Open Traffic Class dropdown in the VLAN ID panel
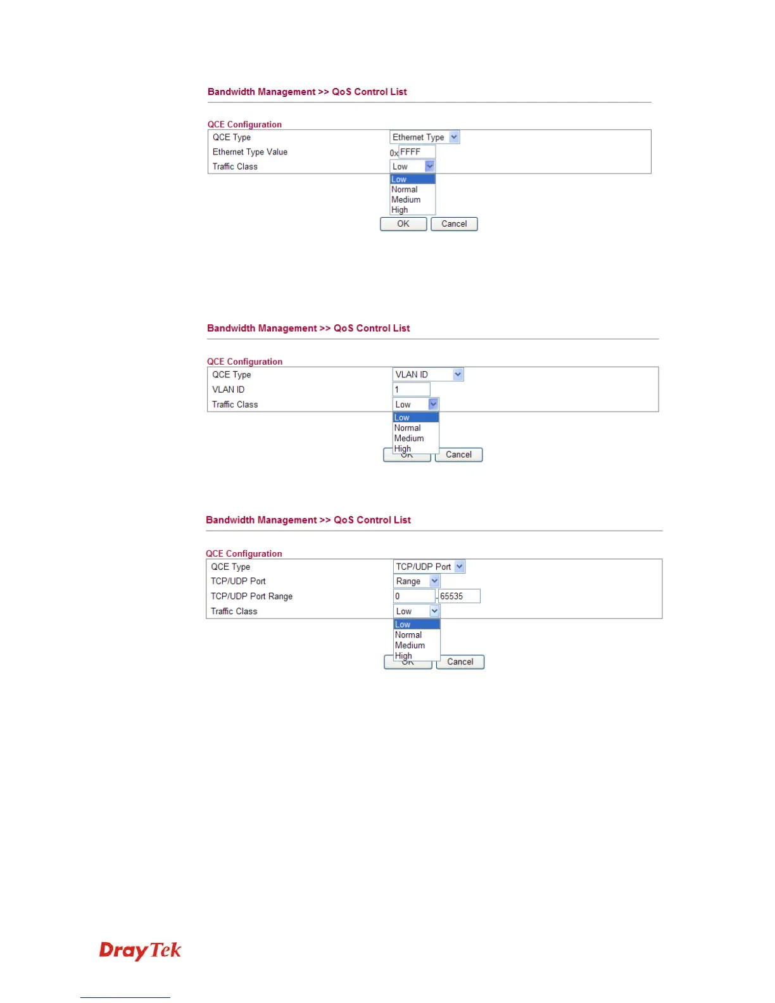The image size is (775, 1003). click(x=416, y=405)
